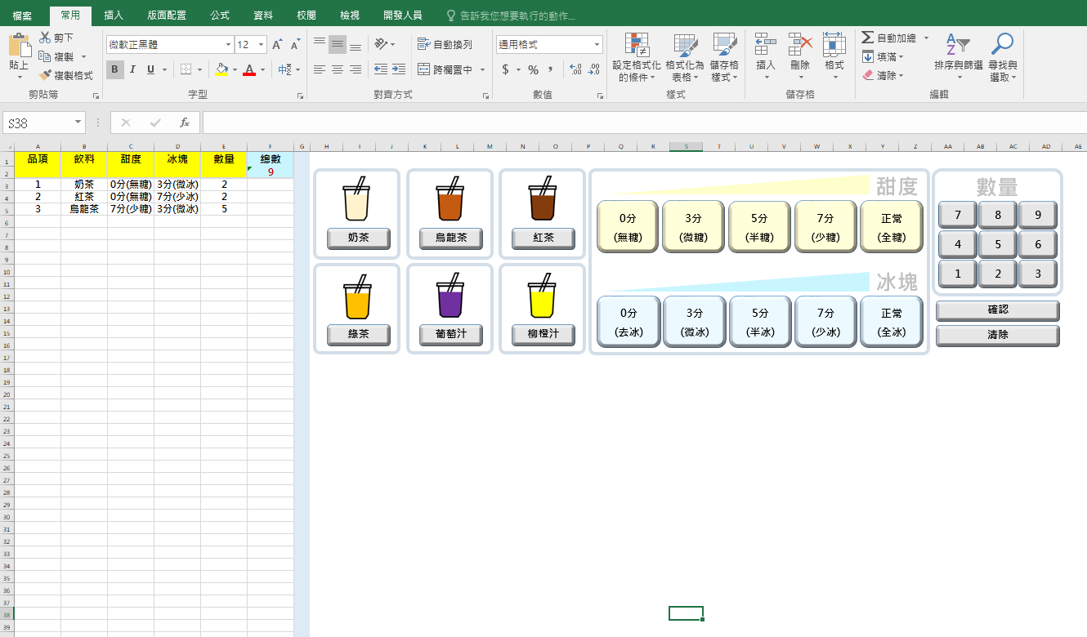
Task: Toggle center horizontal alignment
Action: click(x=337, y=69)
